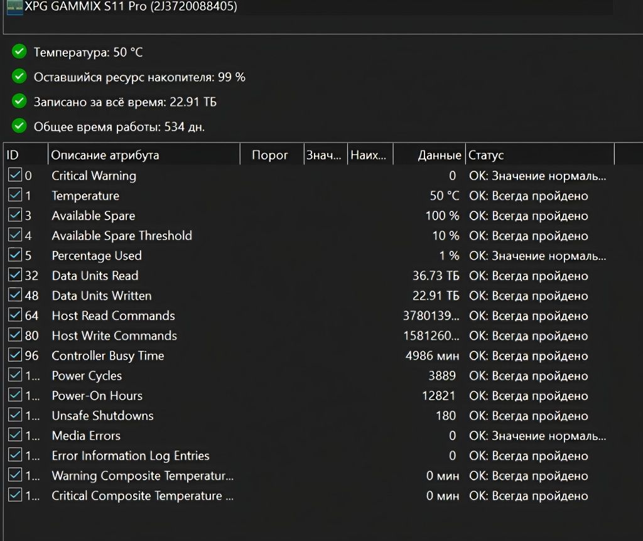
Task: Select the Power Cycles attribute name
Action: (87, 375)
